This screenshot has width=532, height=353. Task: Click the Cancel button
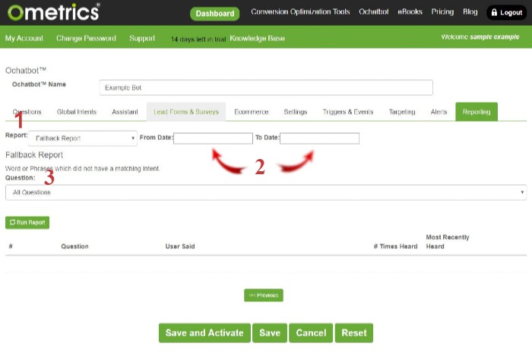coord(311,332)
